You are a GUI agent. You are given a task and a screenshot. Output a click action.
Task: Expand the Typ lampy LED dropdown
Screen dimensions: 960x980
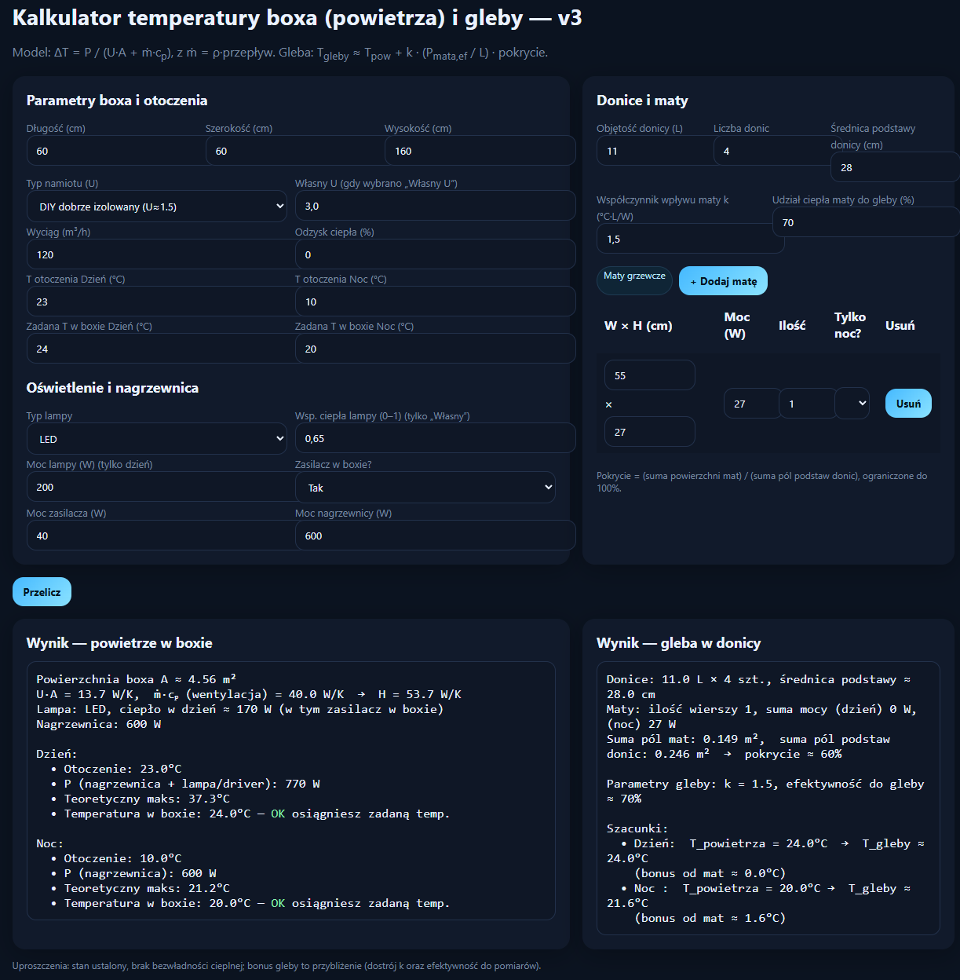click(x=157, y=439)
